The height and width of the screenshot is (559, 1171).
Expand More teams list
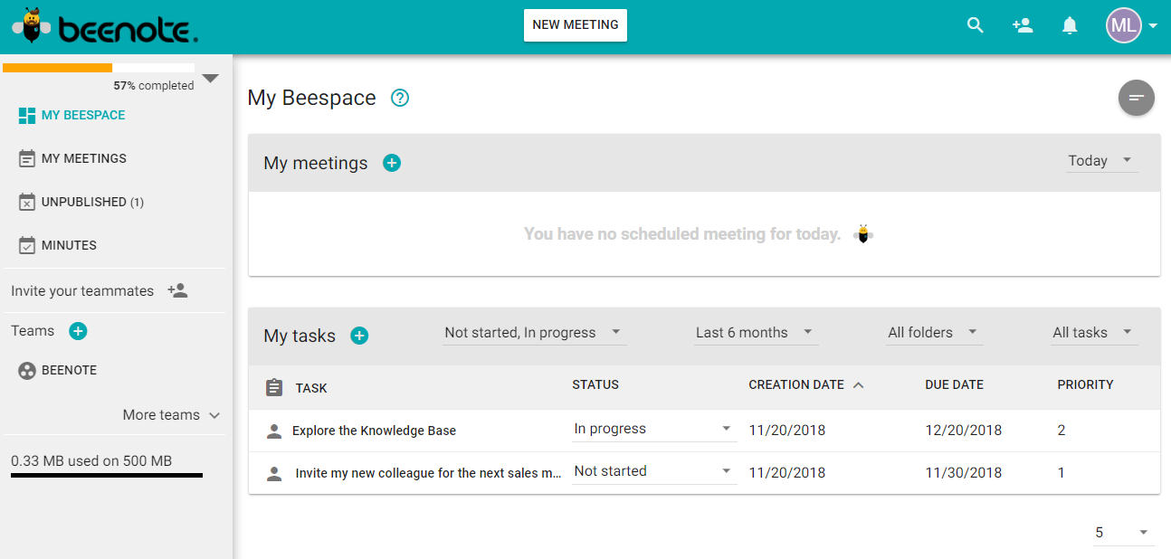[x=172, y=415]
